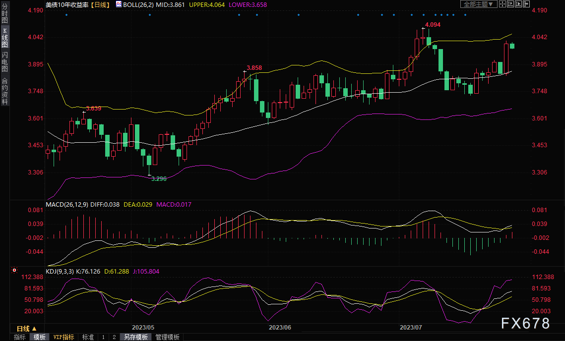This screenshot has width=565, height=341.
Task: Click the crosshair cursor icon in top toolbar
Action: (502, 4)
